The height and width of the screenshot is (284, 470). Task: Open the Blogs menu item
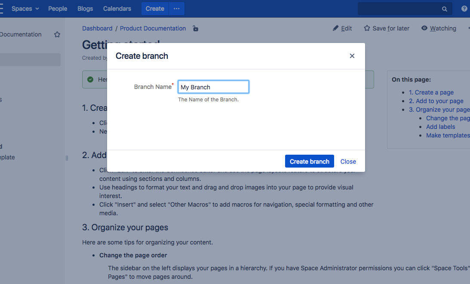(85, 9)
